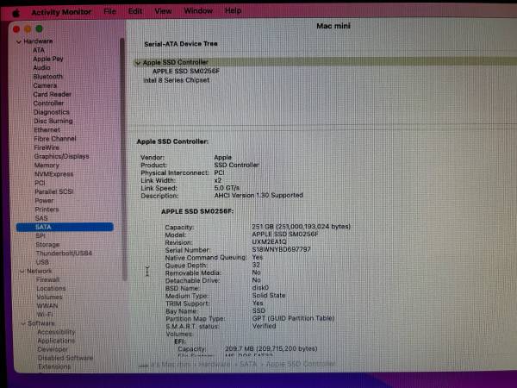The height and width of the screenshot is (388, 517).
Task: Collapse the Software section chevron
Action: 22,323
